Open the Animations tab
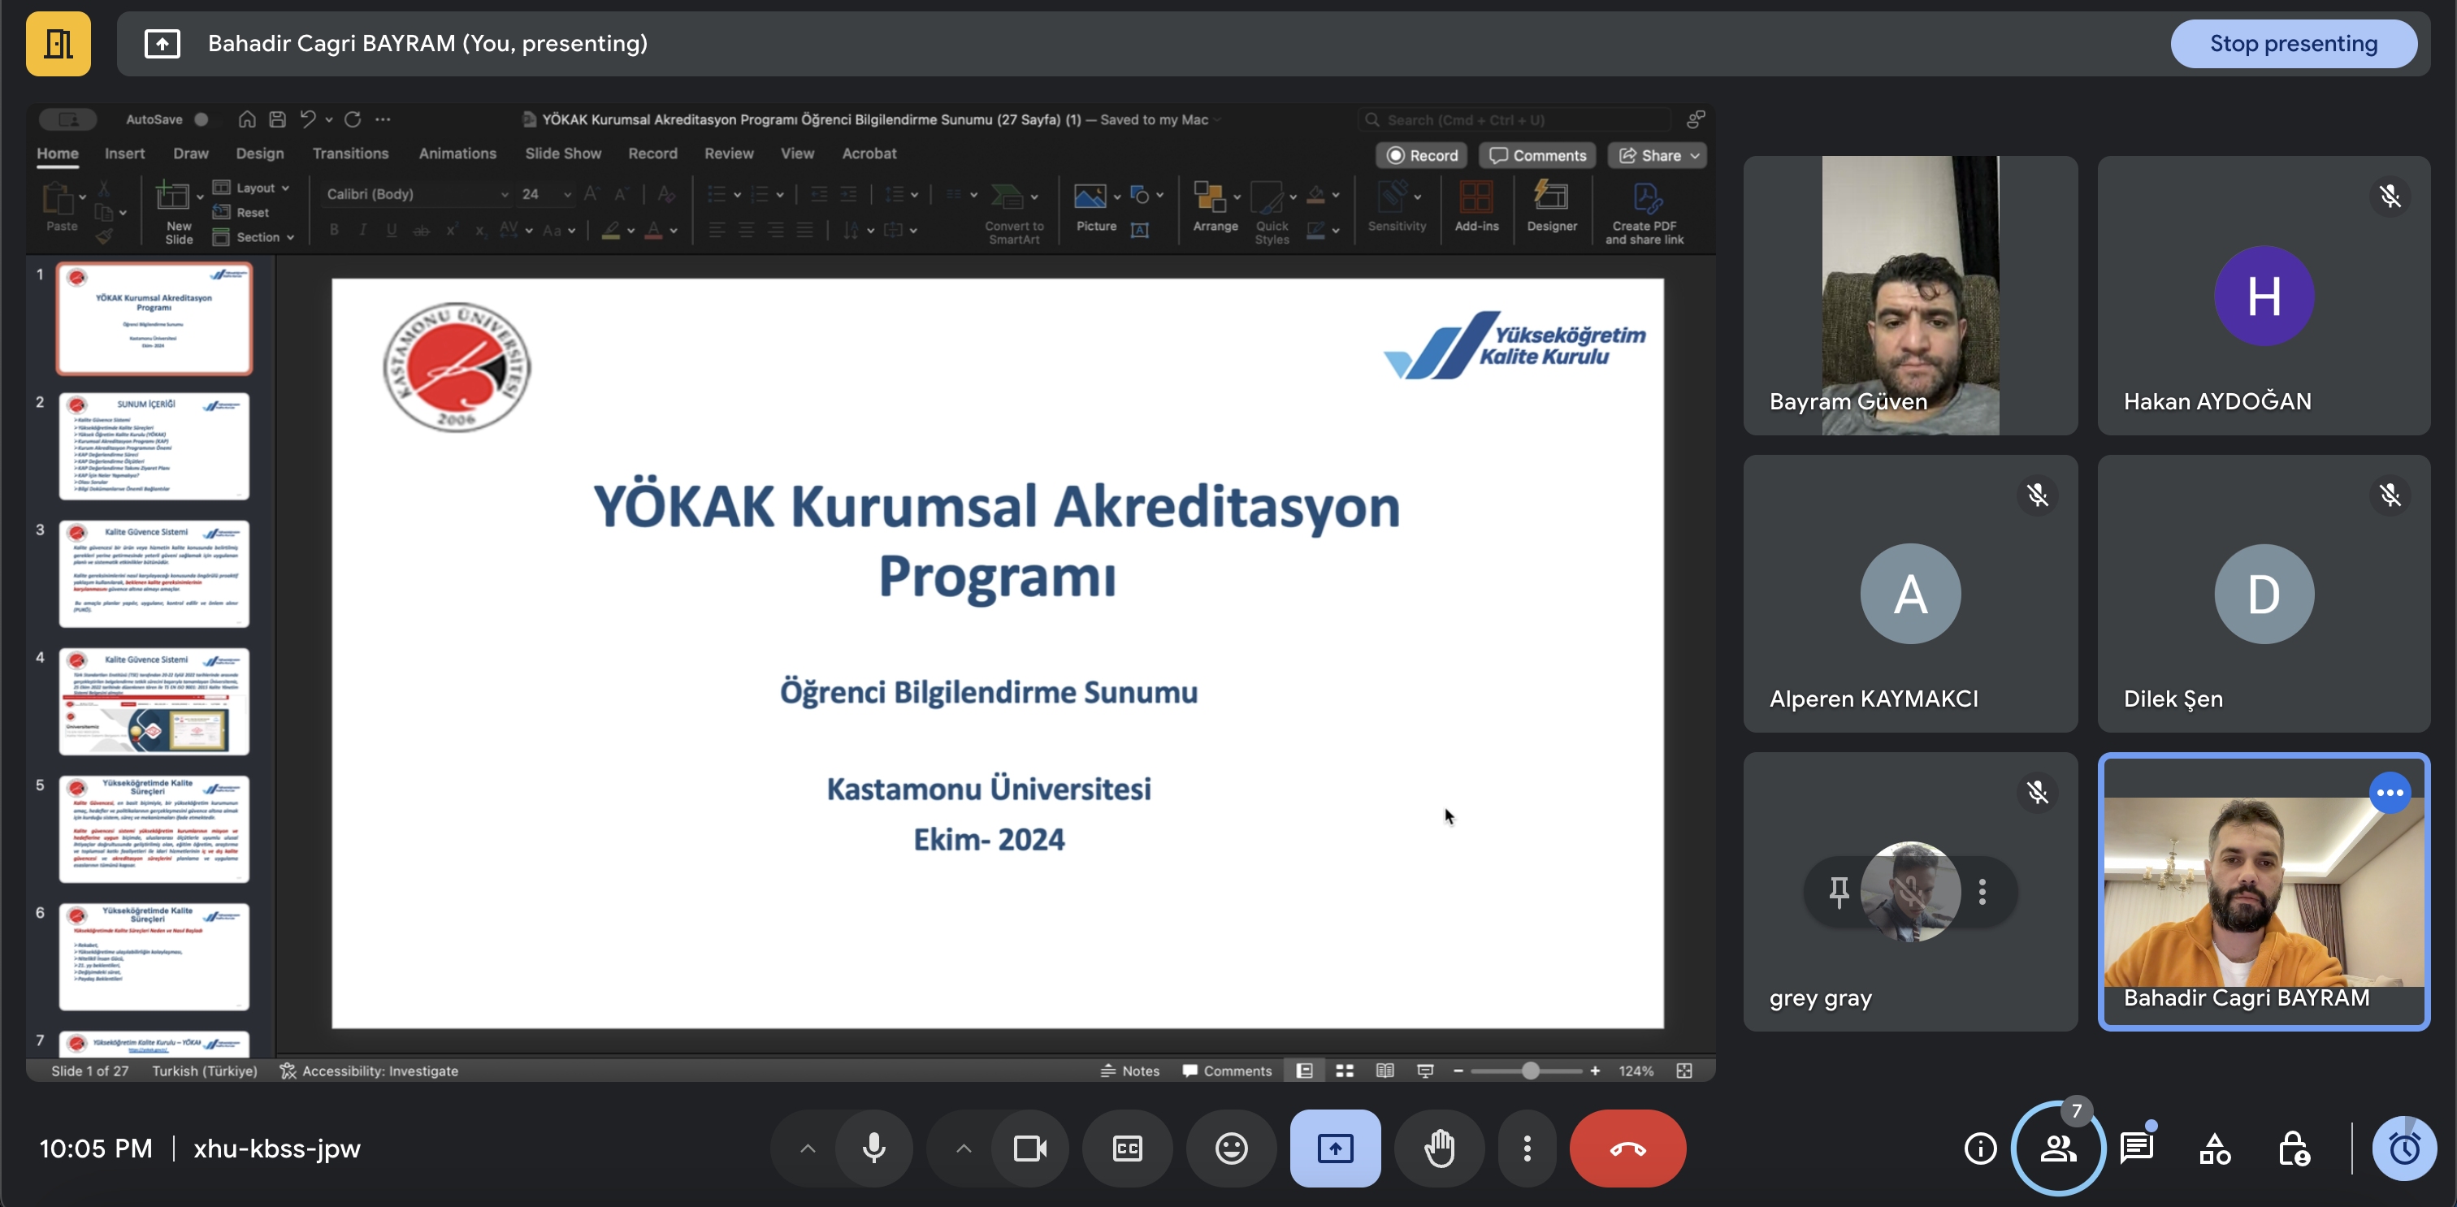The height and width of the screenshot is (1207, 2457). coord(457,154)
